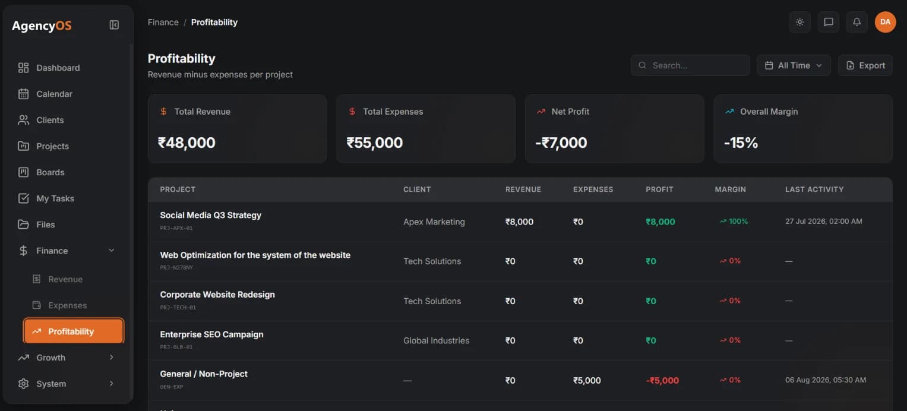907x411 pixels.
Task: Click the Dashboard grid icon
Action: point(23,68)
